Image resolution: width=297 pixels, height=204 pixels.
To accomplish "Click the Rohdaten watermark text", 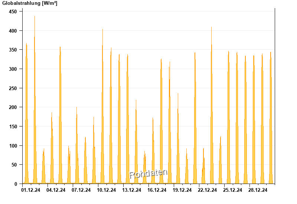I will click(148, 174).
